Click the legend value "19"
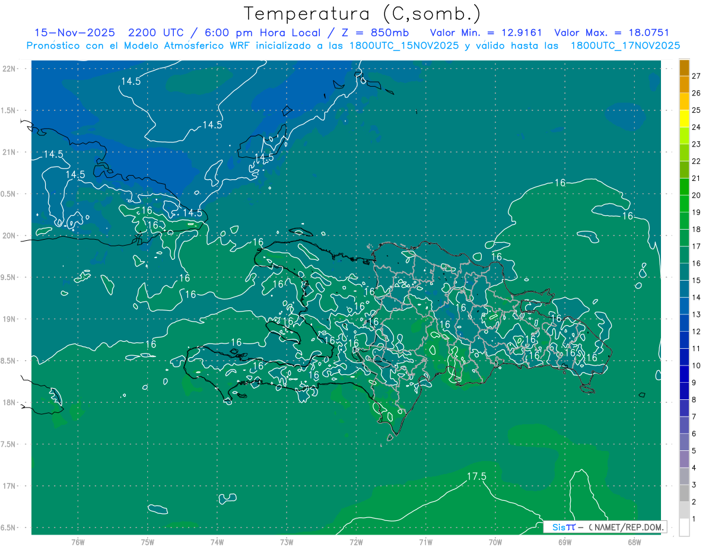The height and width of the screenshot is (550, 712). point(697,212)
